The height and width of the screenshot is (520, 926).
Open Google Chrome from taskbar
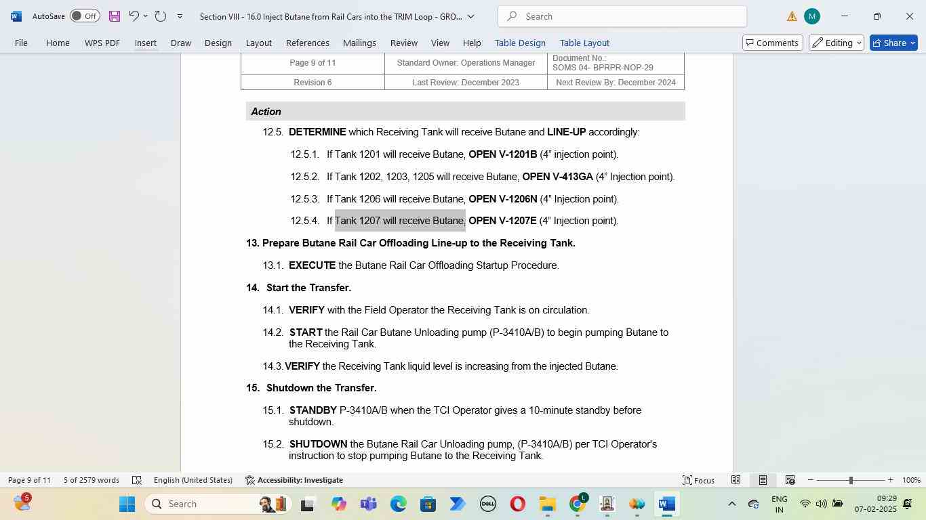[577, 504]
